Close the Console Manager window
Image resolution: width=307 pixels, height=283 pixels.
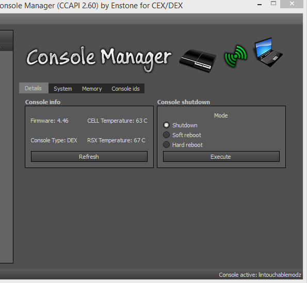coord(292,4)
